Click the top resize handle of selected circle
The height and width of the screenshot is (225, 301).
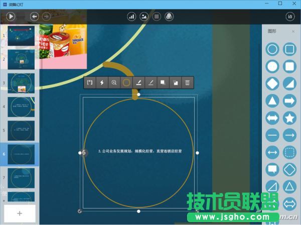point(138,94)
